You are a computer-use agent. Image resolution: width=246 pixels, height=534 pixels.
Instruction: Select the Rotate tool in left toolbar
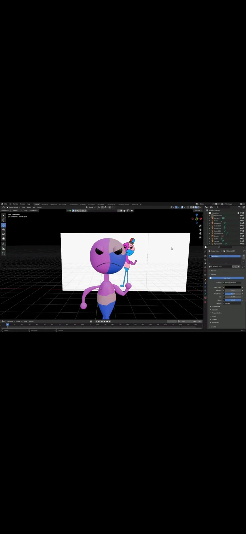tap(4, 230)
